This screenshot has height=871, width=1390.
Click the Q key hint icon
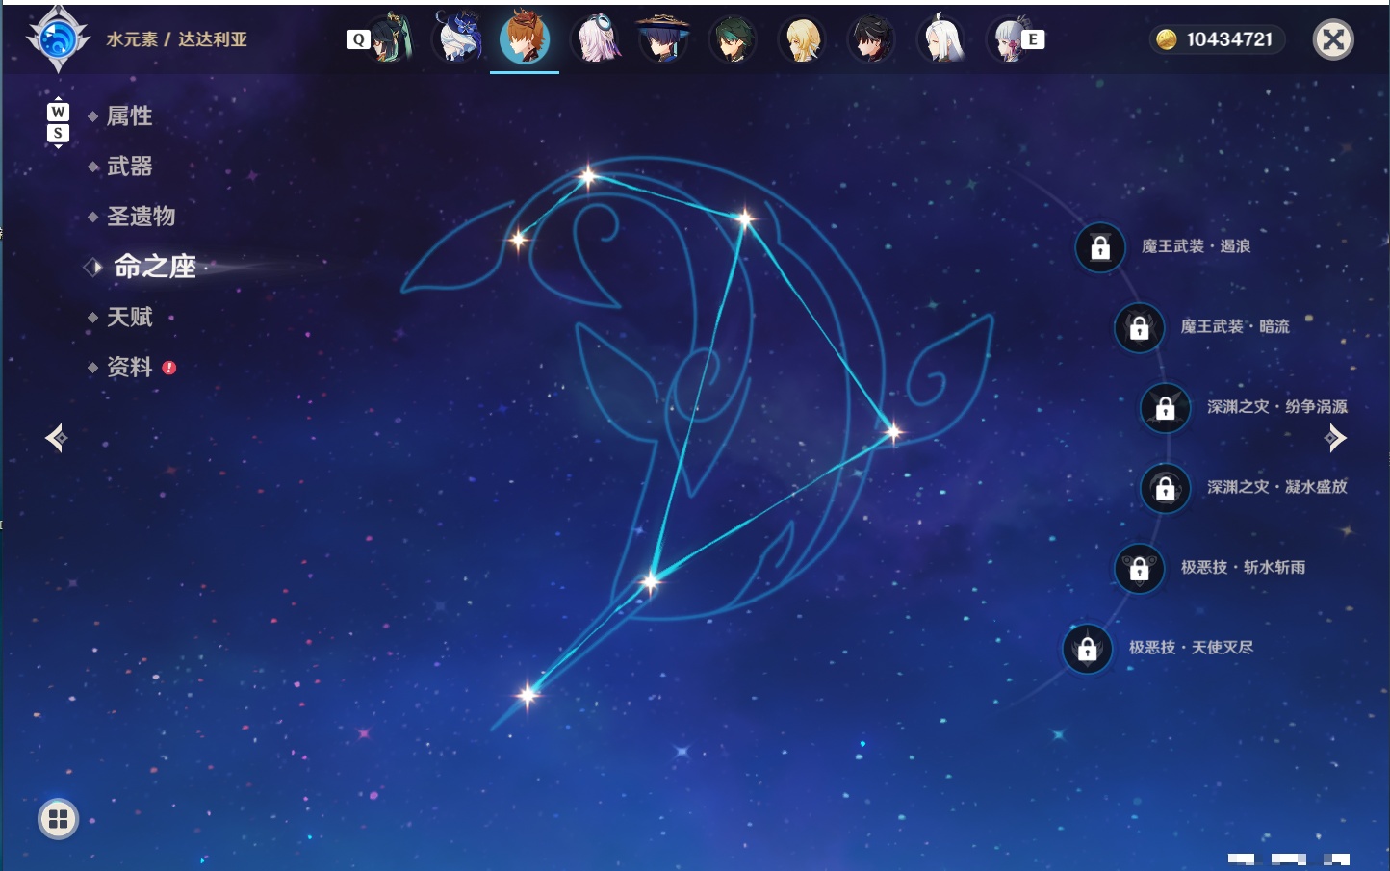pyautogui.click(x=358, y=39)
